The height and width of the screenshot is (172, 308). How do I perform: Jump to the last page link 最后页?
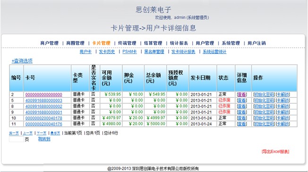coord(55,133)
